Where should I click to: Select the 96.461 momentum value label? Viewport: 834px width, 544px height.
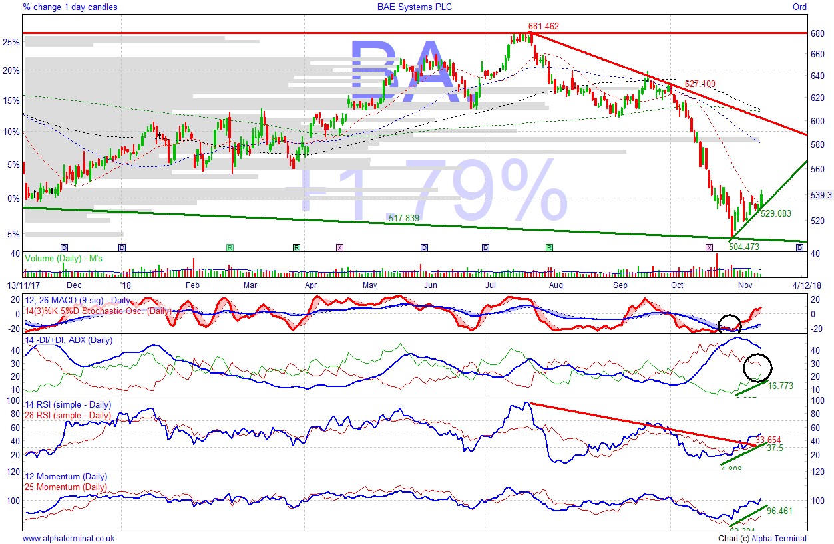click(x=779, y=511)
